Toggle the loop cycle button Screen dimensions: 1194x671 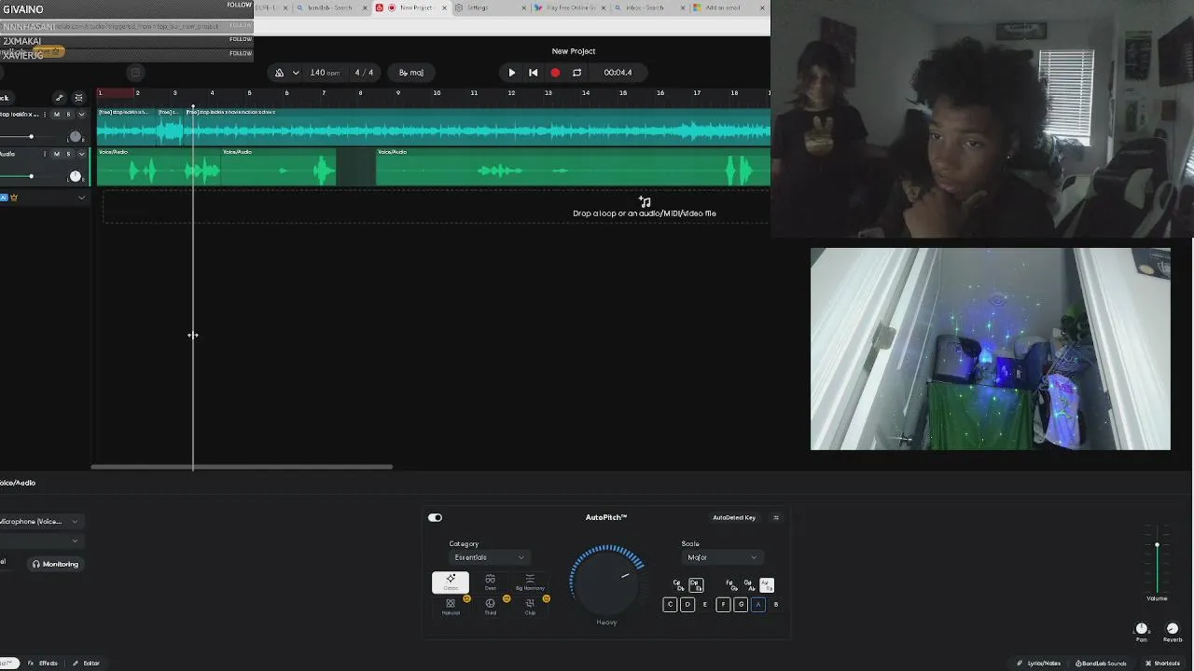pos(576,73)
